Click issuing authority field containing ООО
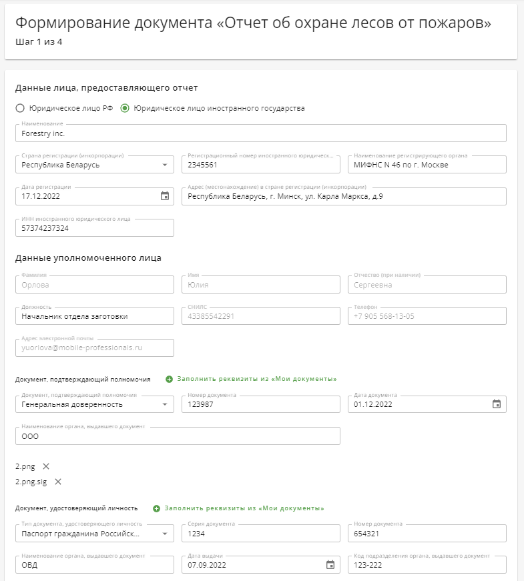This screenshot has height=581, width=524. [x=178, y=436]
